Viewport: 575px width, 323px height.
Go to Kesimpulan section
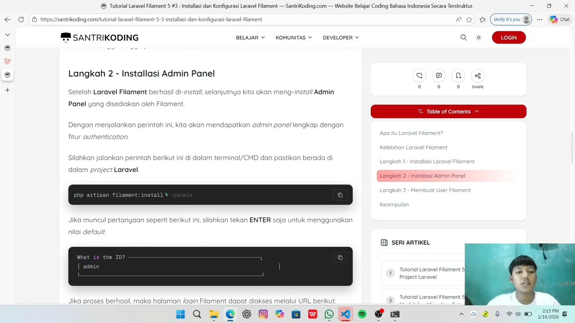pyautogui.click(x=394, y=205)
